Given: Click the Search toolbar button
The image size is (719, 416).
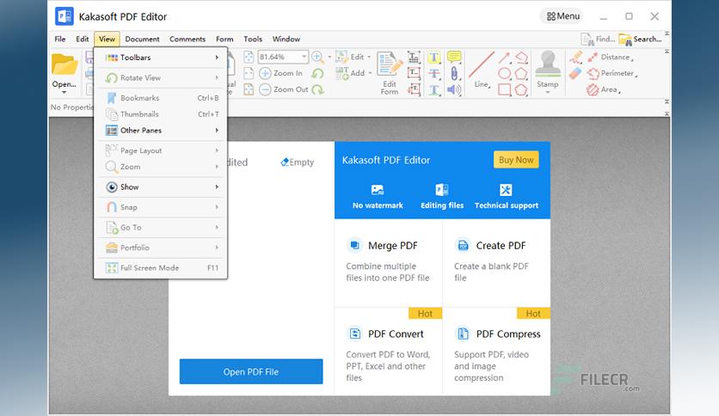Looking at the screenshot, I should [x=640, y=40].
